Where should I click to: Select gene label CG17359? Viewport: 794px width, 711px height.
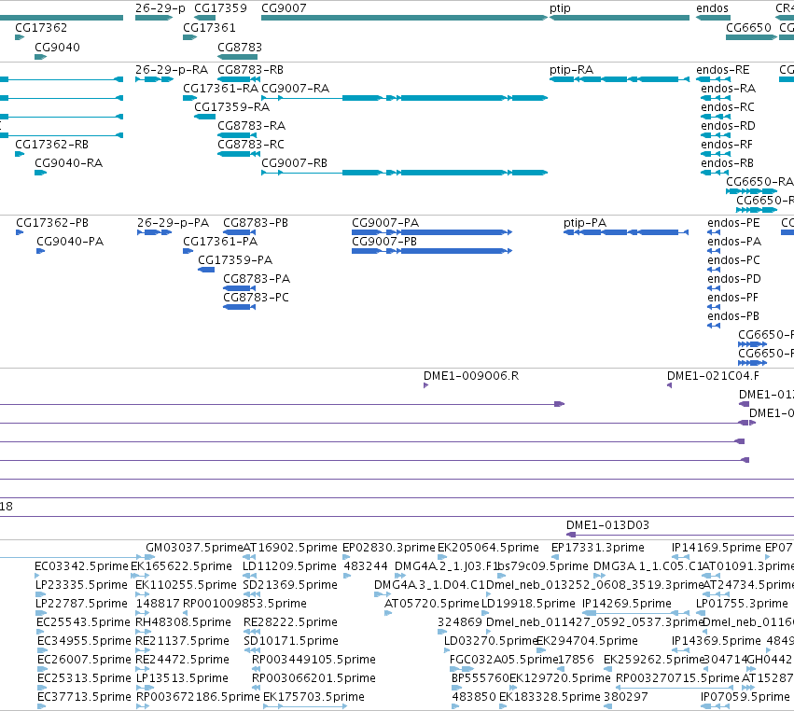tap(221, 8)
